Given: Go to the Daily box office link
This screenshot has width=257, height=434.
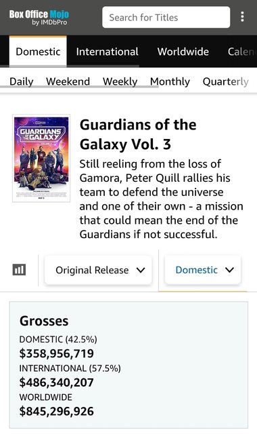Looking at the screenshot, I should tap(21, 81).
